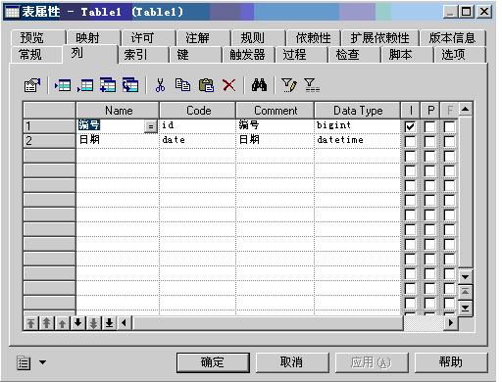The image size is (502, 382).
Task: Click the Insert a Row icon
Action: pos(63,85)
